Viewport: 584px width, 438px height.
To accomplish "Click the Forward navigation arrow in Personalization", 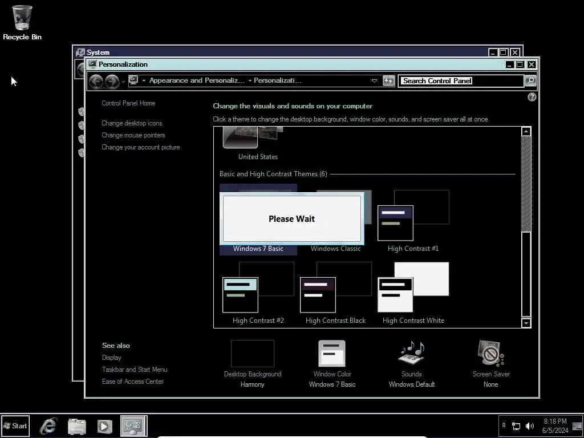I will 112,81.
